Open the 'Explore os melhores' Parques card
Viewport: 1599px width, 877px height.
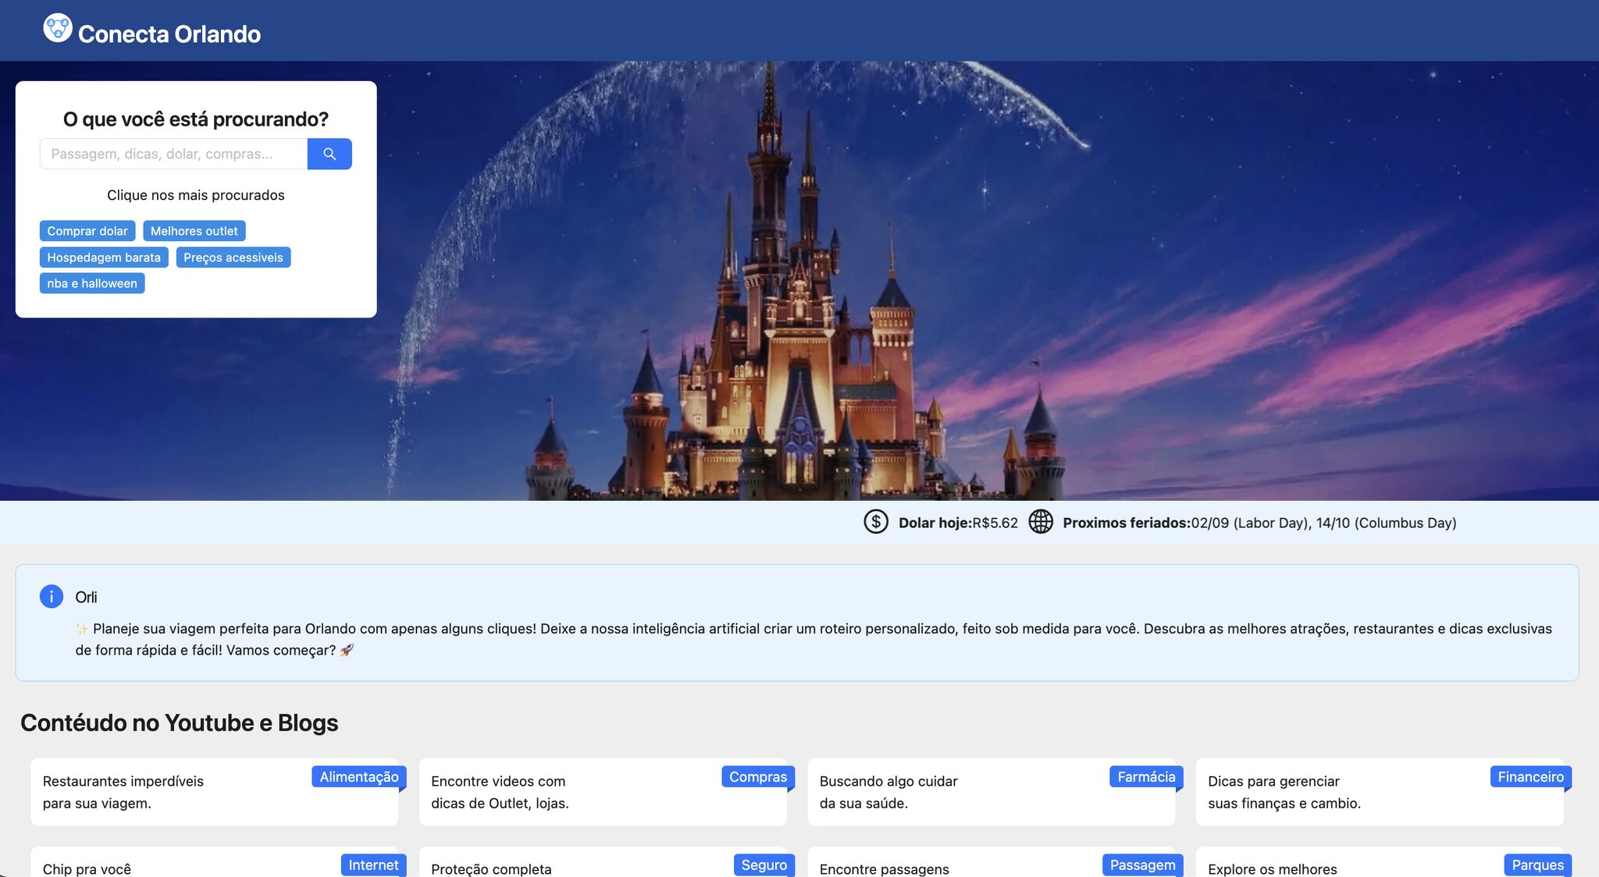(1380, 862)
